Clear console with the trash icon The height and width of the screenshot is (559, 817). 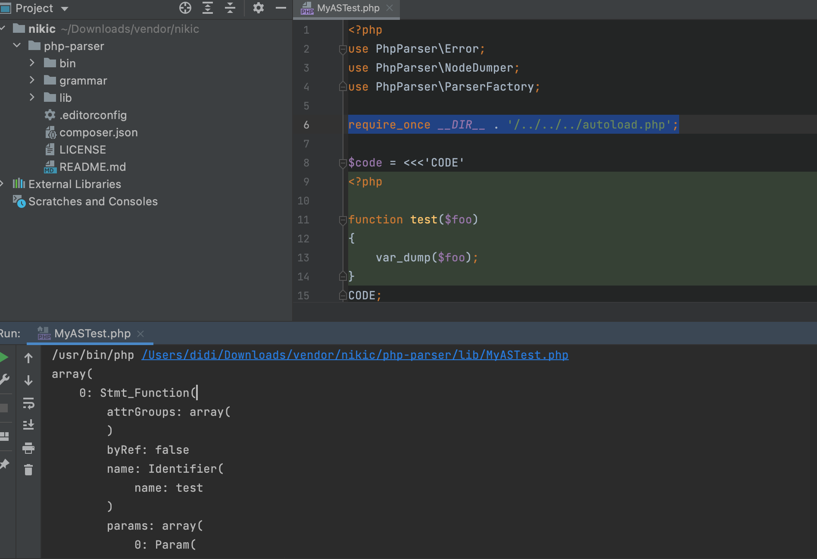click(28, 470)
